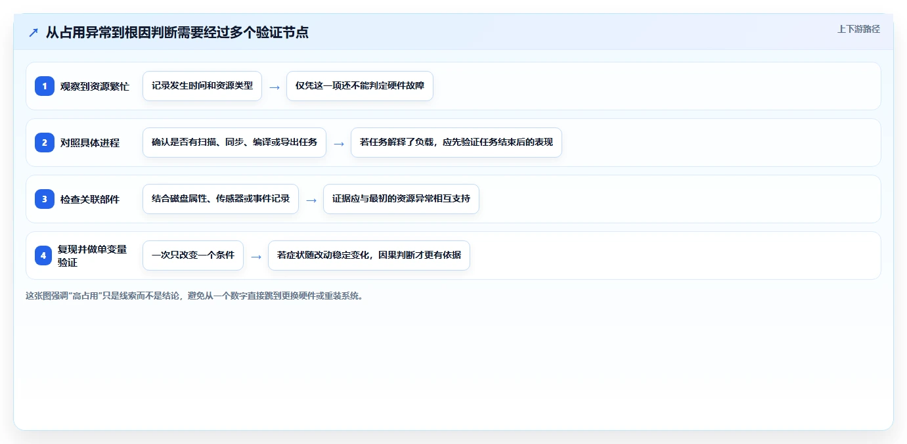Viewport: 907px width, 444px height.
Task: Select the 若症状随改动稳定变化 box
Action: [369, 255]
